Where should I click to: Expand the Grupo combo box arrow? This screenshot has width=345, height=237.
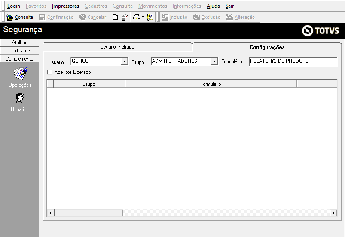click(x=214, y=61)
